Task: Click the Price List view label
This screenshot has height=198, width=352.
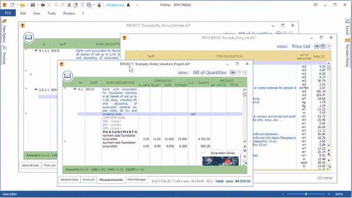Action: (301, 46)
